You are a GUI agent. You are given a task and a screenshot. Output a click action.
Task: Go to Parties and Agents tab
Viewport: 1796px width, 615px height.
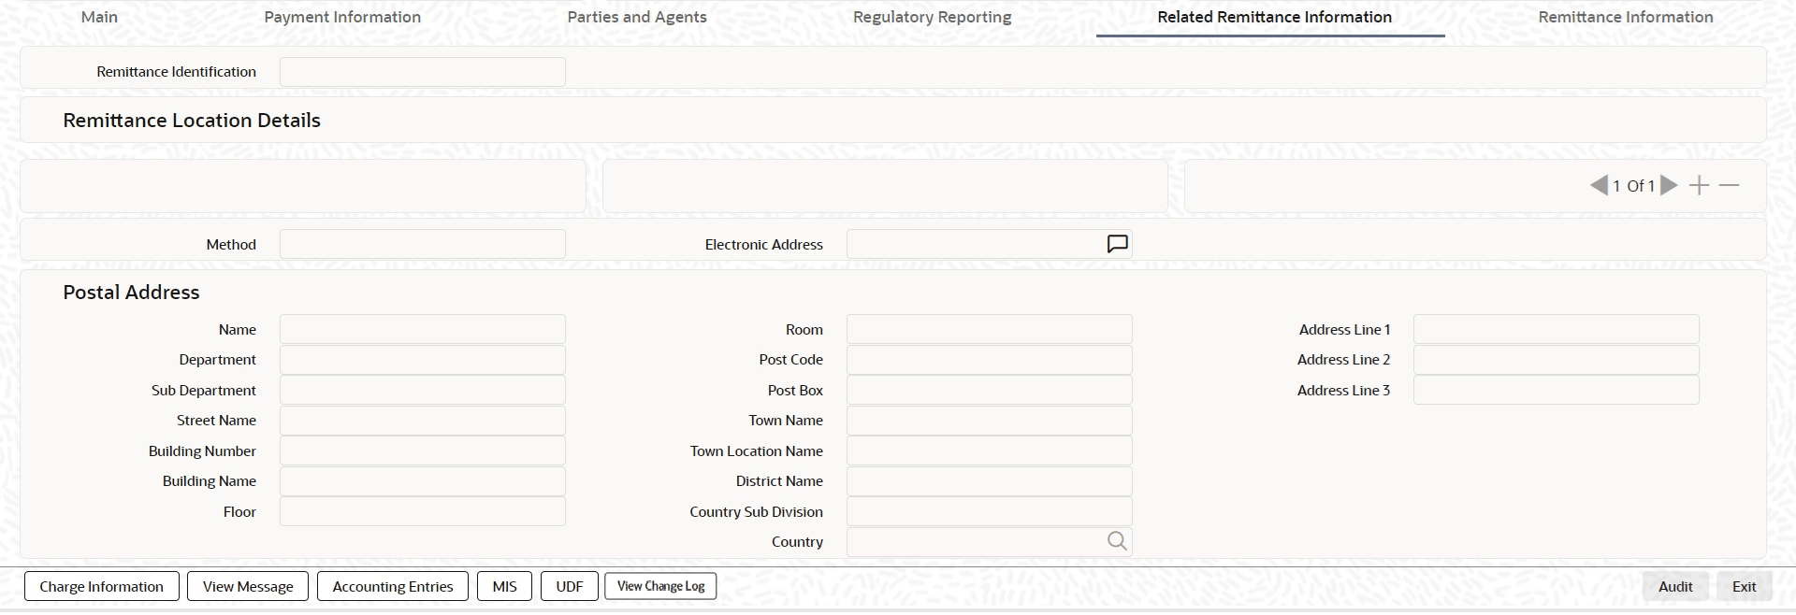[x=637, y=17]
